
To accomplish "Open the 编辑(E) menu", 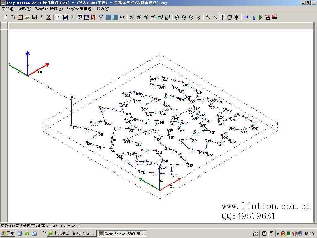I will (25, 9).
